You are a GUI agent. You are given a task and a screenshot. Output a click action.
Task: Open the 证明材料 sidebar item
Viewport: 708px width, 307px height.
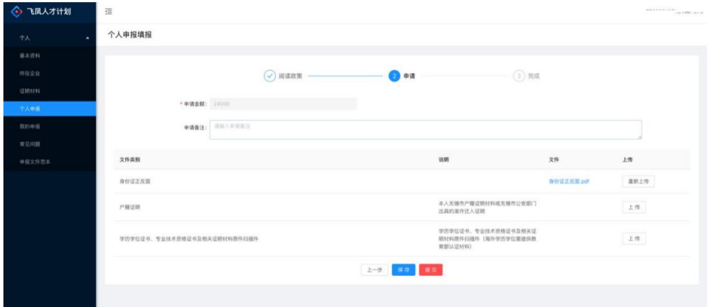(28, 91)
